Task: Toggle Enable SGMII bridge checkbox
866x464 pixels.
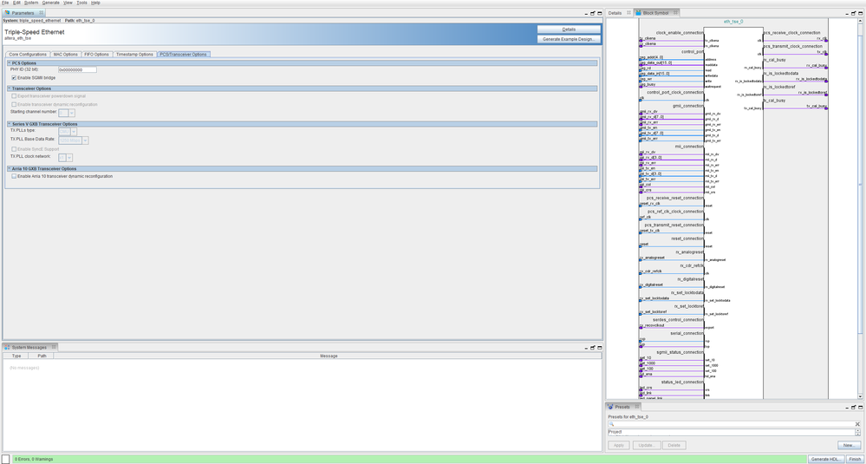Action: pyautogui.click(x=14, y=78)
